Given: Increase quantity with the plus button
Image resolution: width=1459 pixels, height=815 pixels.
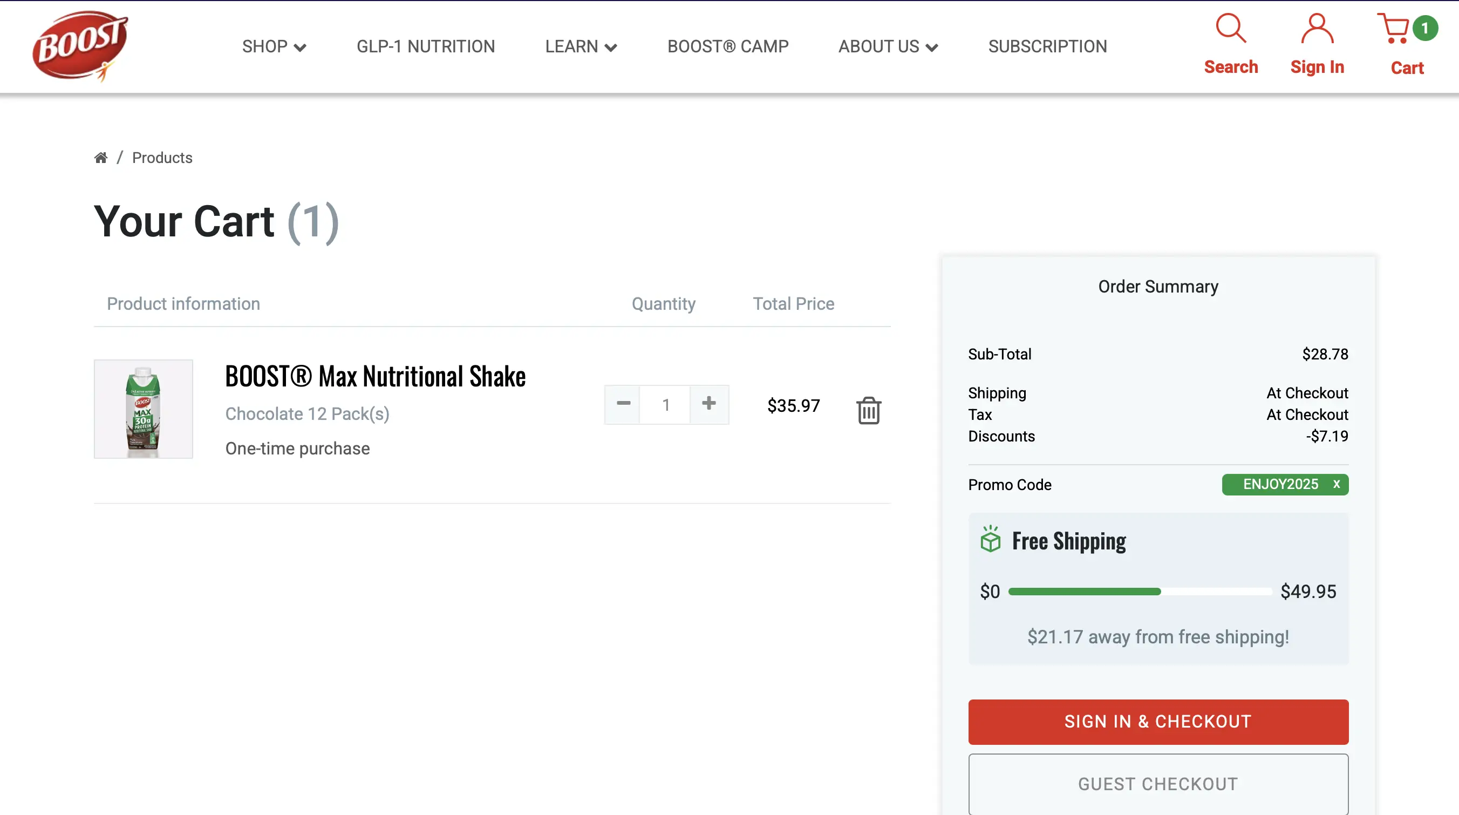Looking at the screenshot, I should tap(708, 404).
